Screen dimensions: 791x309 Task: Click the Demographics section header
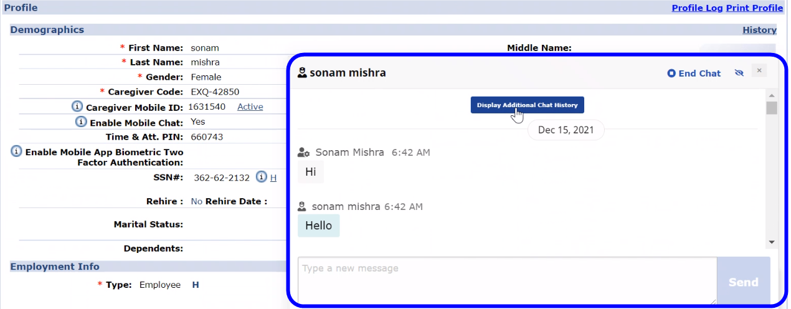(x=47, y=30)
